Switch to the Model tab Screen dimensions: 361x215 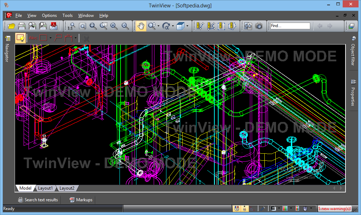25,188
